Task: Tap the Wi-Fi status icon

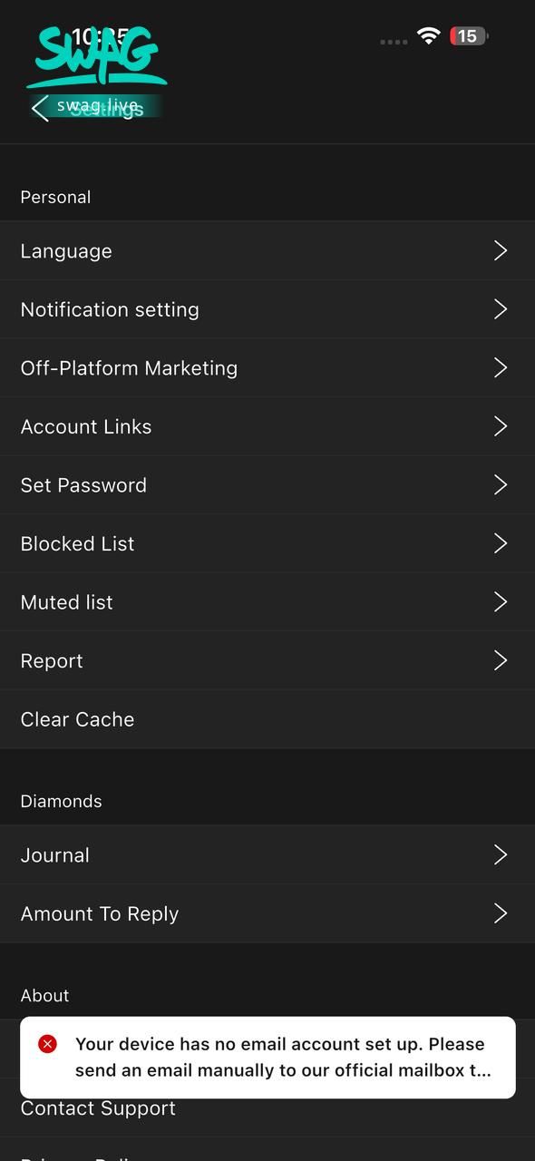Action: pyautogui.click(x=429, y=36)
